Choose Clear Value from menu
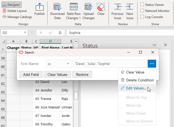 pyautogui.click(x=137, y=72)
